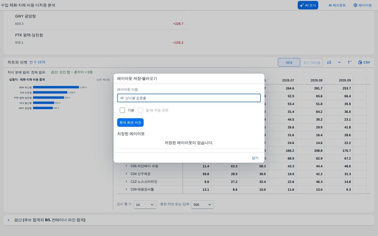Click the 264.6 cell under 2026.07

point(290,88)
